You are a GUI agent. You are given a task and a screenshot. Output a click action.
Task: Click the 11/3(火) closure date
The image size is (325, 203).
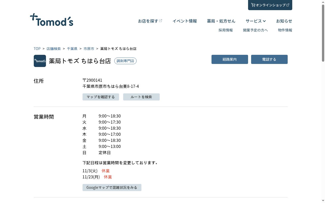tap(90, 171)
